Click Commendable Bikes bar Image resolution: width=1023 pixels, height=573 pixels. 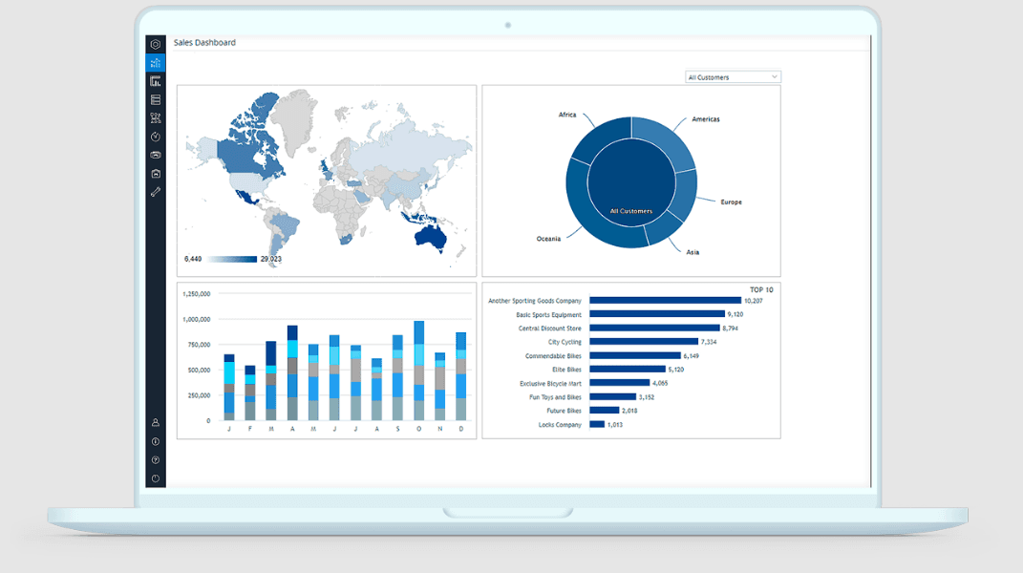pyautogui.click(x=635, y=355)
